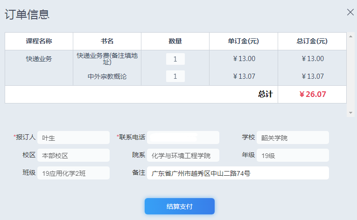Click the 书名 column header
Screen dimensions: 357x220
pyautogui.click(x=107, y=41)
